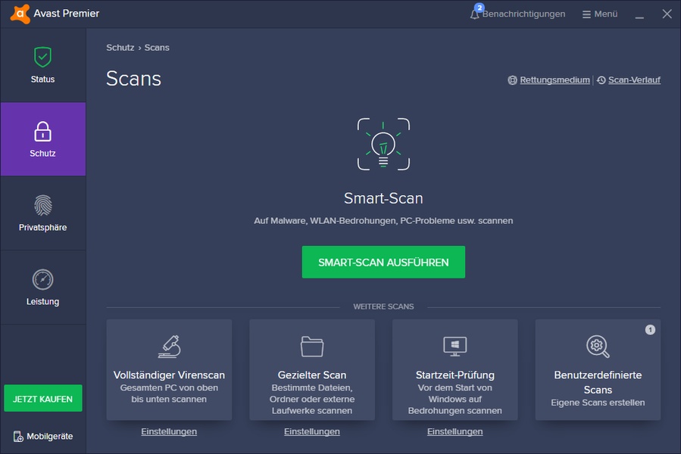The height and width of the screenshot is (454, 681).
Task: Open the Rettungsmedium link
Action: (x=554, y=80)
